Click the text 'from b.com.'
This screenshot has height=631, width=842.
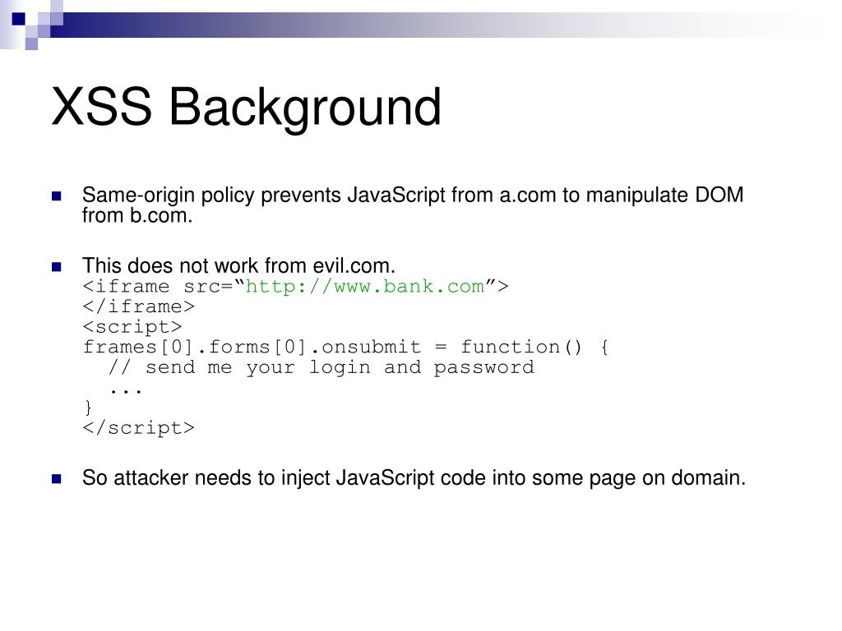click(x=137, y=216)
